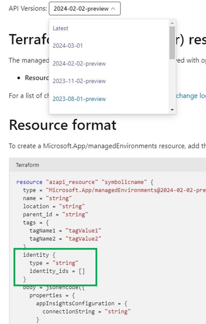
Task: Click the "azapi_resource" string in the code
Action: (72, 182)
